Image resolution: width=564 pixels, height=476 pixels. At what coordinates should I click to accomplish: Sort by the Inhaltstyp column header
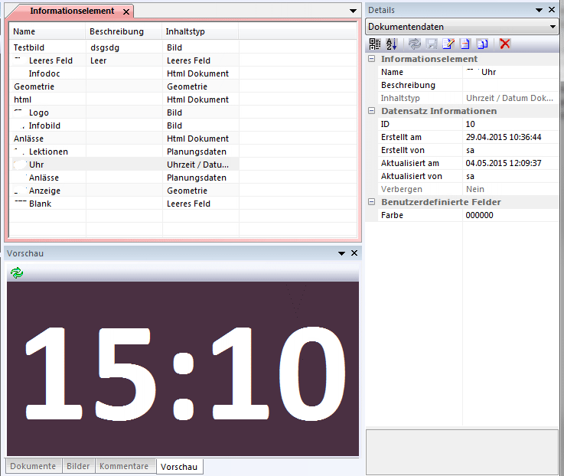pos(185,32)
